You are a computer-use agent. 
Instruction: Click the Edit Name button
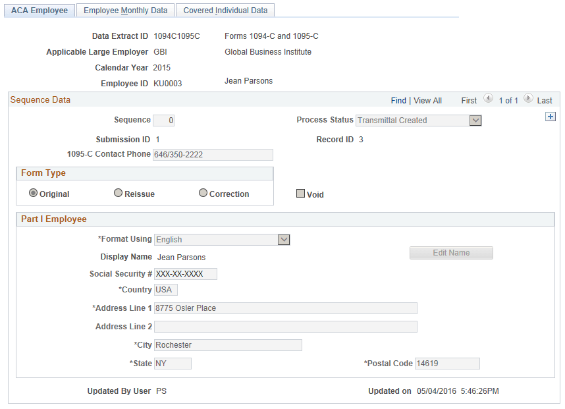(x=451, y=252)
